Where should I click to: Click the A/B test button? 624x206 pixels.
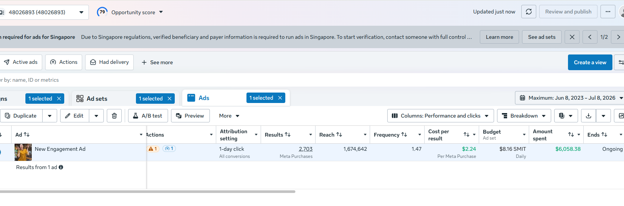pyautogui.click(x=148, y=116)
